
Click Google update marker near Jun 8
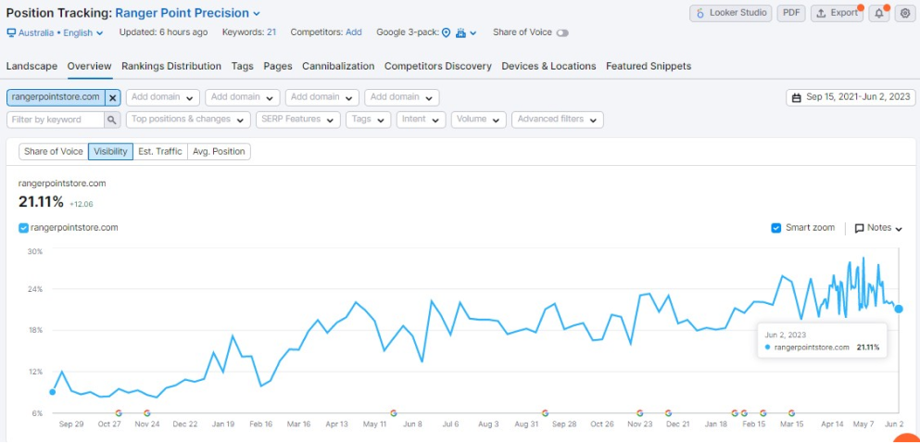(394, 413)
